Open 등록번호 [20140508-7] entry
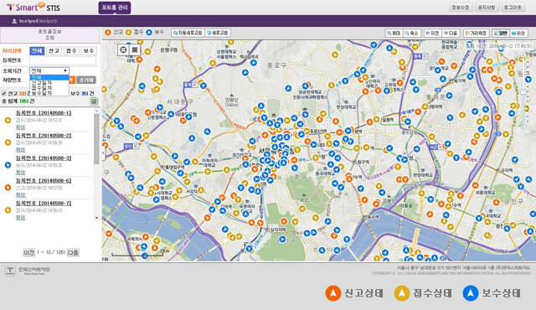Screen dimensions: 536x310 point(44,203)
